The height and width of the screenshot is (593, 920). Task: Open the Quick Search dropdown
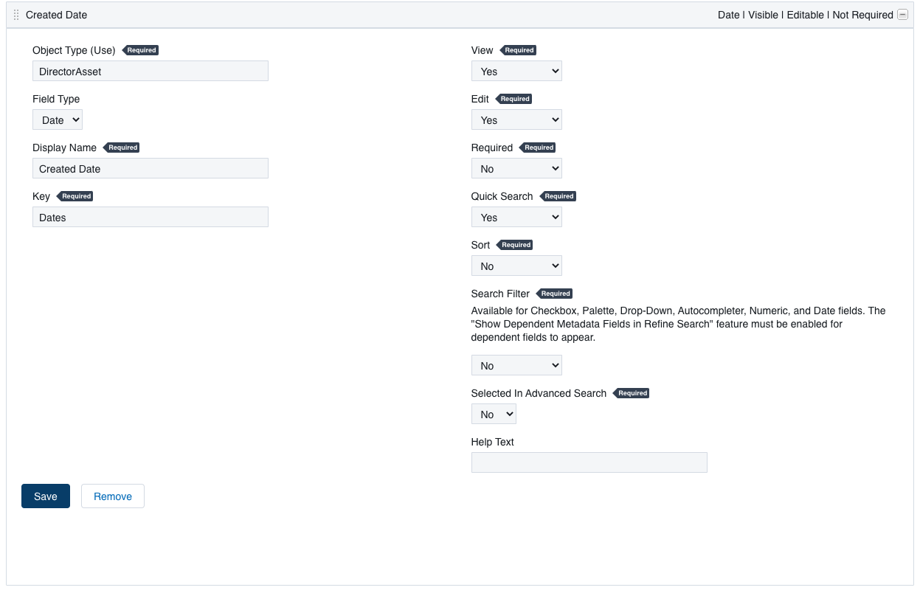pos(516,216)
